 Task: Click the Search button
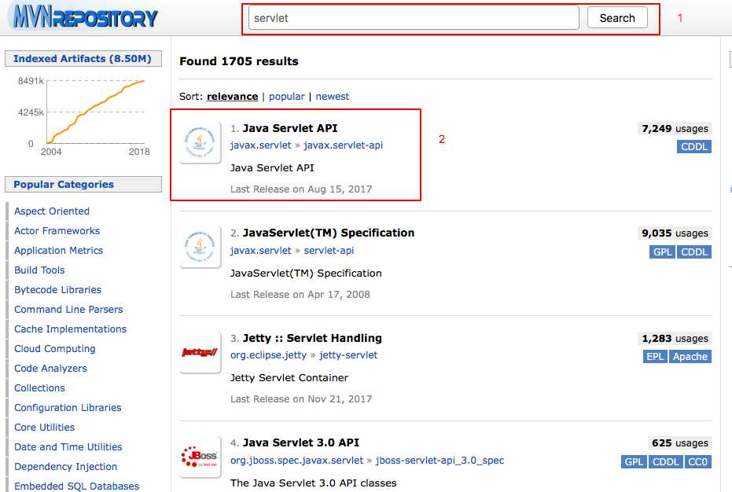(617, 18)
